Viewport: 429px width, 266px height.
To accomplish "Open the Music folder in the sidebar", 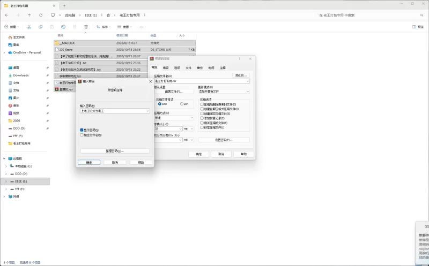I will pos(13,105).
